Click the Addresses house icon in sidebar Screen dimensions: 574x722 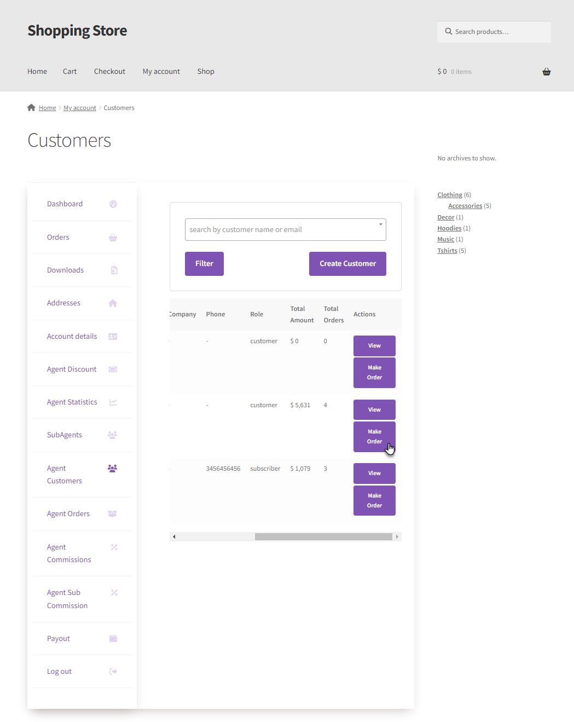113,303
